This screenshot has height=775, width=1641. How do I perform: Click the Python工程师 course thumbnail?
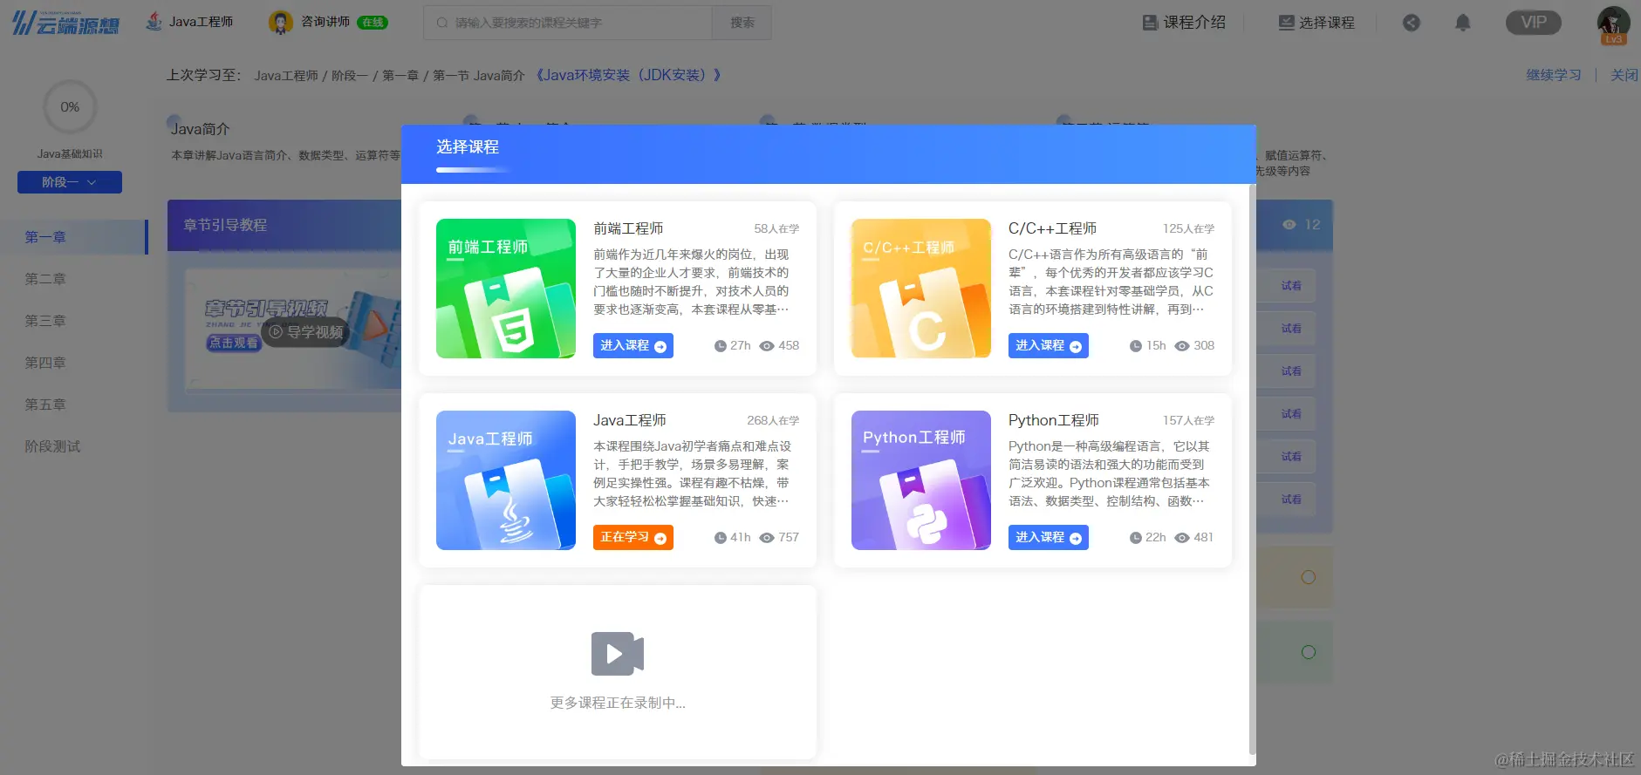(921, 480)
